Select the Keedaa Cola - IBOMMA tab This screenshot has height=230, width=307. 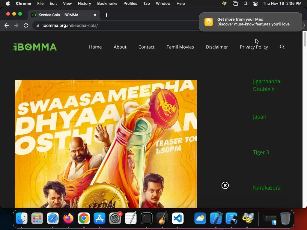coord(64,15)
